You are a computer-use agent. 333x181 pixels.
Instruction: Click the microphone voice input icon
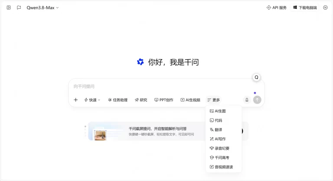pyautogui.click(x=247, y=100)
